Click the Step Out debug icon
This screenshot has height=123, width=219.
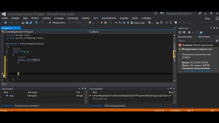coord(128,23)
